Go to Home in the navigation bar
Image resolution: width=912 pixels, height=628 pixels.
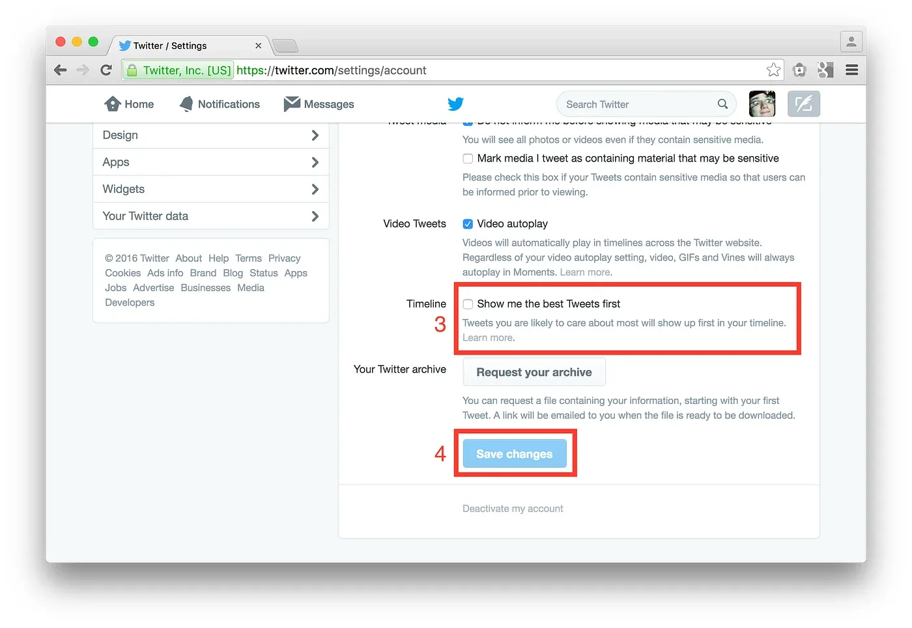129,104
